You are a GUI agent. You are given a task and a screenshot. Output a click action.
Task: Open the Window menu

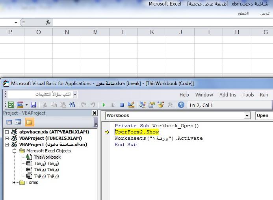point(204,95)
